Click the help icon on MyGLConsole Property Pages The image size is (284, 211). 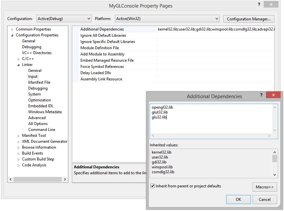click(259, 4)
